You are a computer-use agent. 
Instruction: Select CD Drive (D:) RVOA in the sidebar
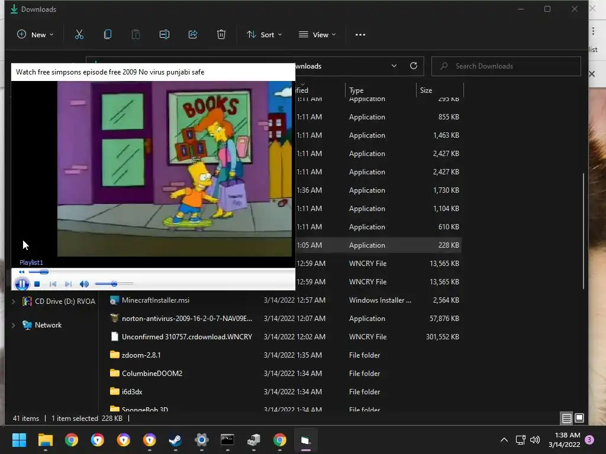coord(59,301)
